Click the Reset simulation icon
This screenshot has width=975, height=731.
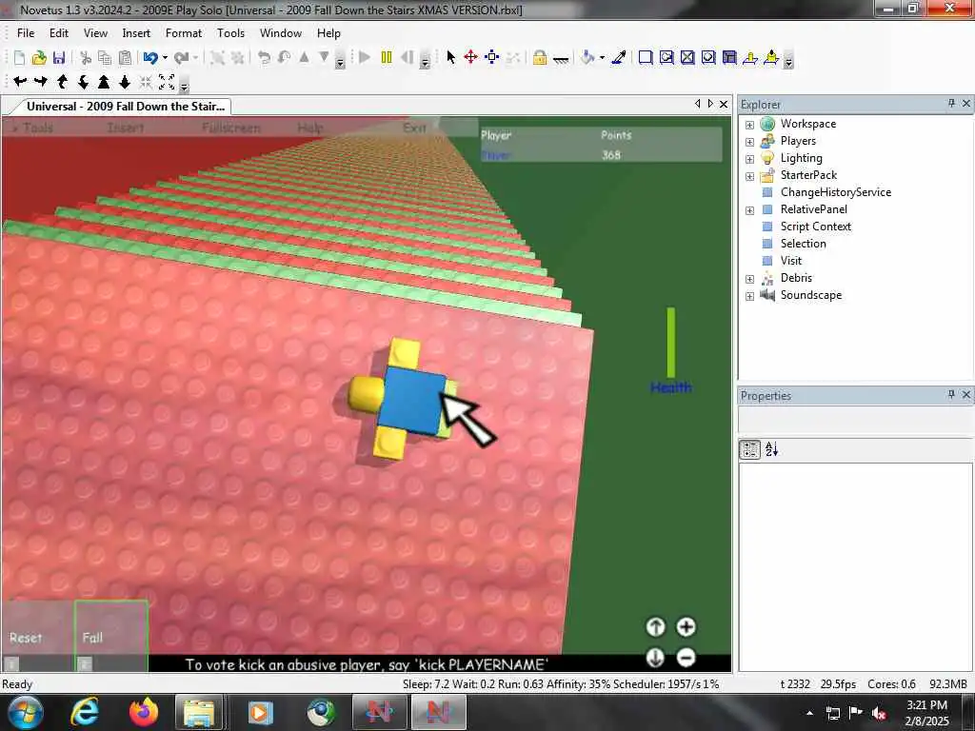(x=408, y=58)
